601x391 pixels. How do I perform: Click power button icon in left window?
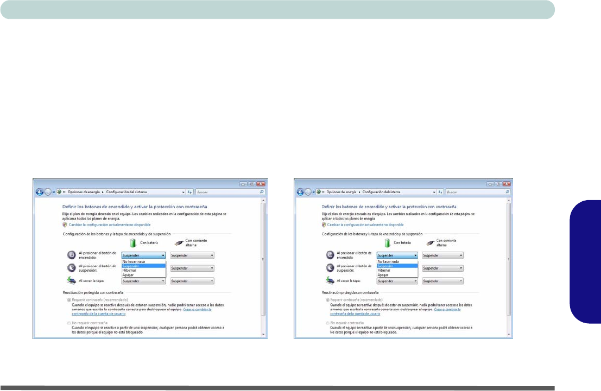point(71,255)
